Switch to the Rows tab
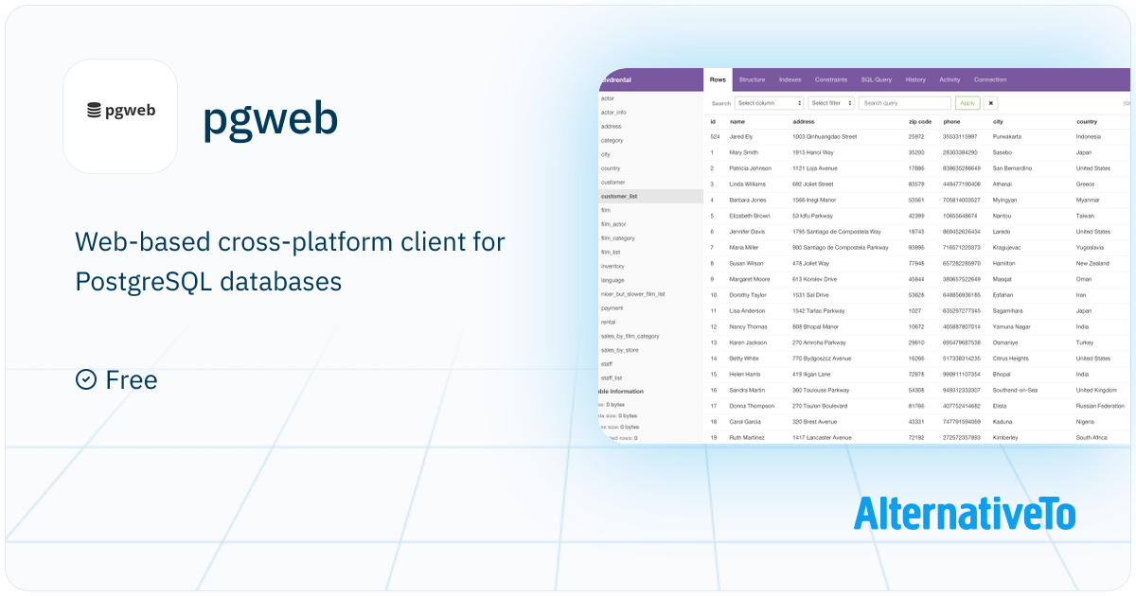 tap(718, 79)
